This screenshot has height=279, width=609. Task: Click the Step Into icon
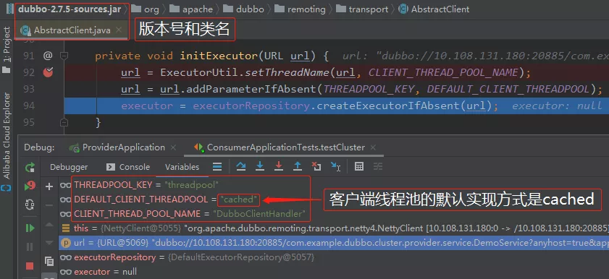[260, 167]
